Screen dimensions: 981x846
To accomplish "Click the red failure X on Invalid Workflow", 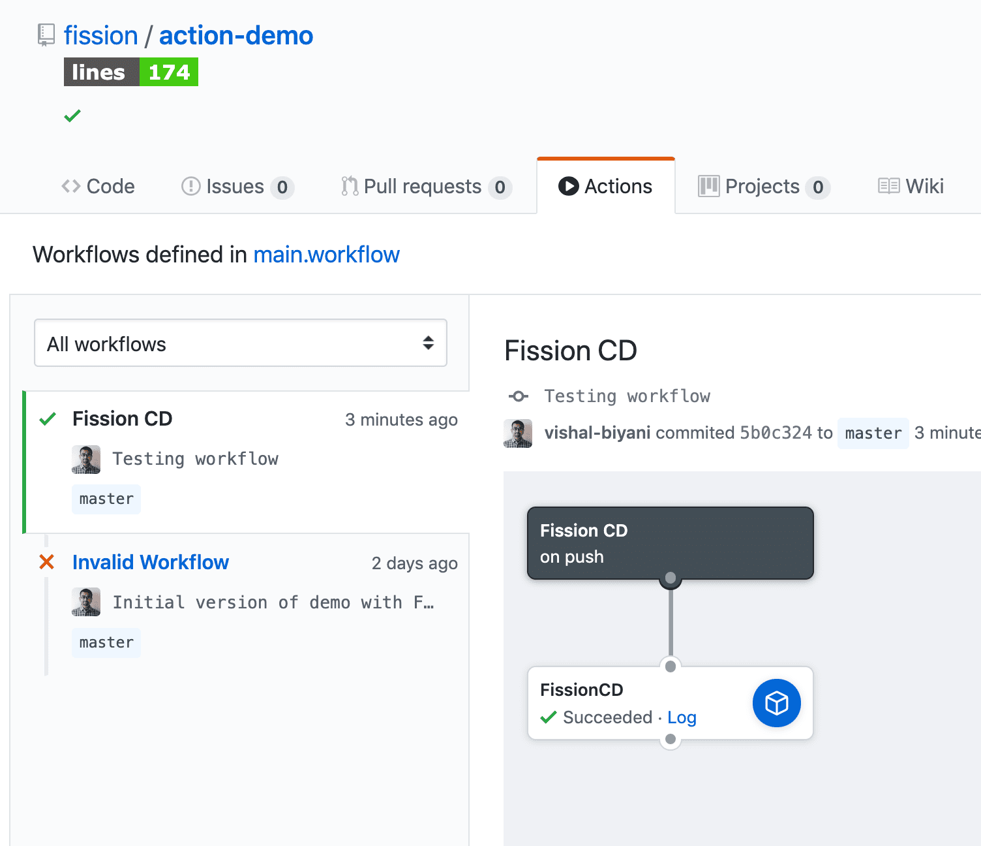I will point(46,562).
